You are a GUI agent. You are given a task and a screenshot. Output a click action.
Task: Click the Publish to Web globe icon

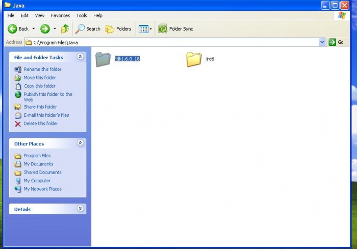18,94
